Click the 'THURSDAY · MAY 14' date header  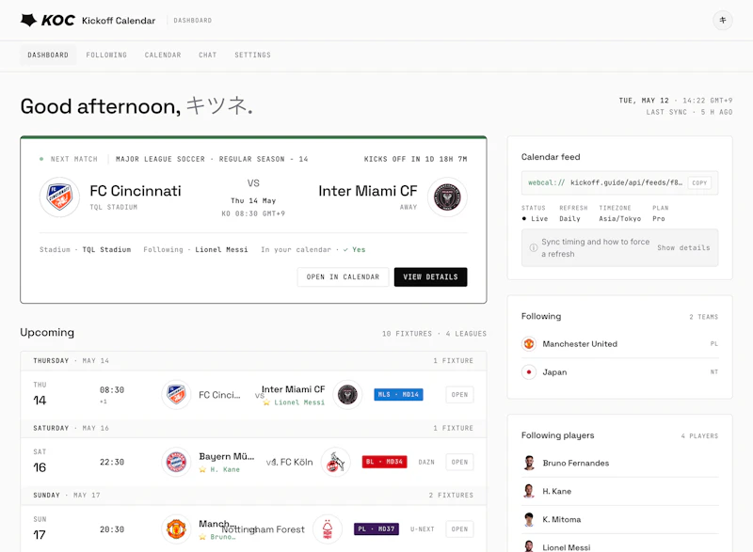click(x=72, y=361)
